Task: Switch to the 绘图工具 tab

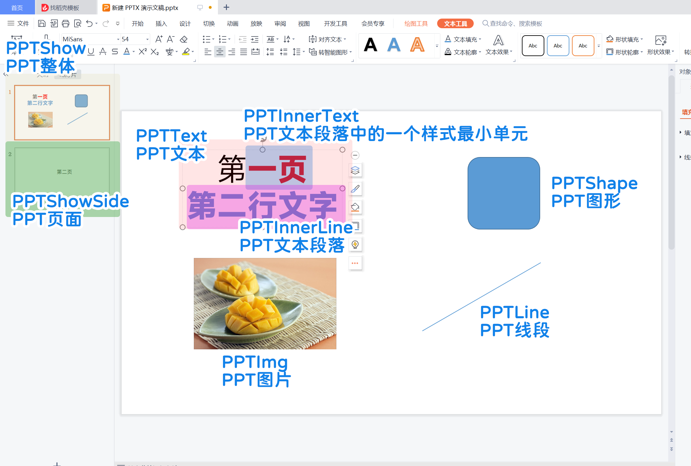Action: click(416, 23)
